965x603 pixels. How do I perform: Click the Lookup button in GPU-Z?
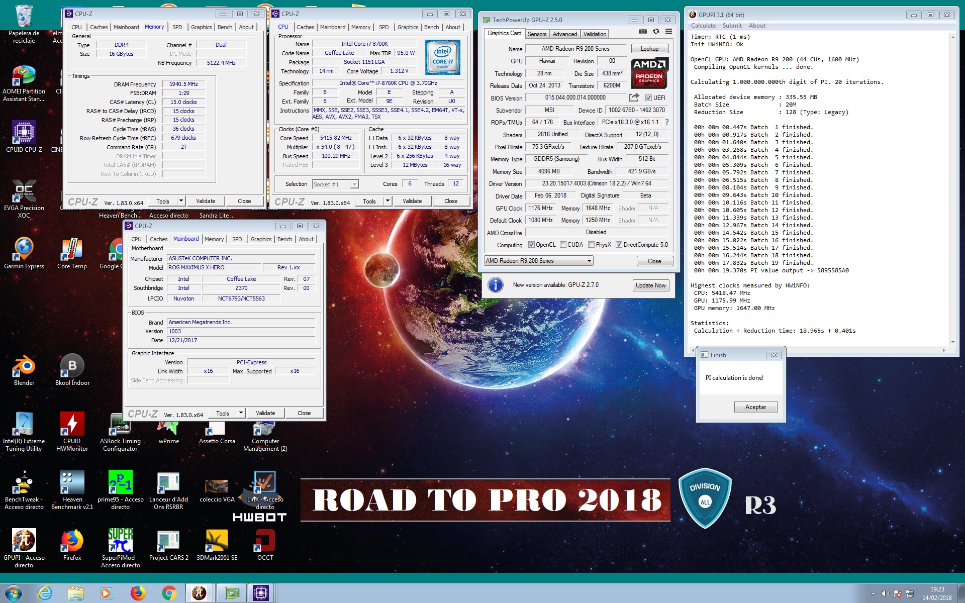pos(649,49)
